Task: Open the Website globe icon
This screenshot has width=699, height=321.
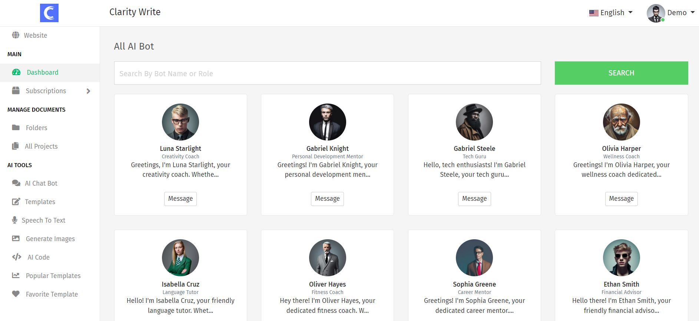Action: (x=16, y=35)
